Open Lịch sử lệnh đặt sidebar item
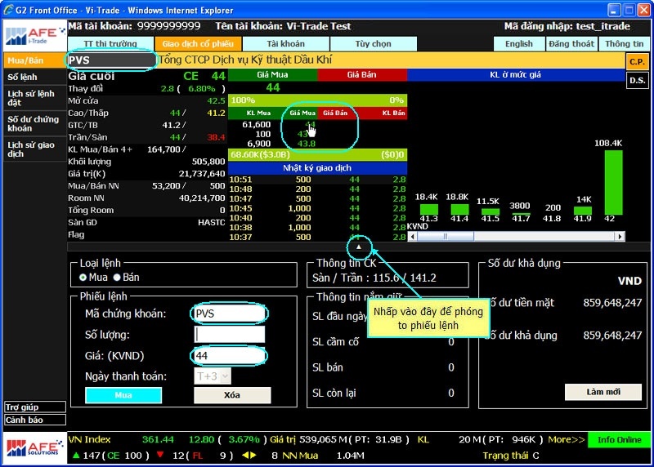This screenshot has width=654, height=467. (x=34, y=98)
